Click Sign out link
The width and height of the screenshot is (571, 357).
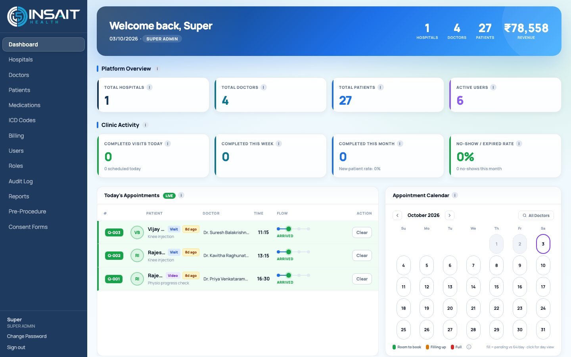(16, 347)
